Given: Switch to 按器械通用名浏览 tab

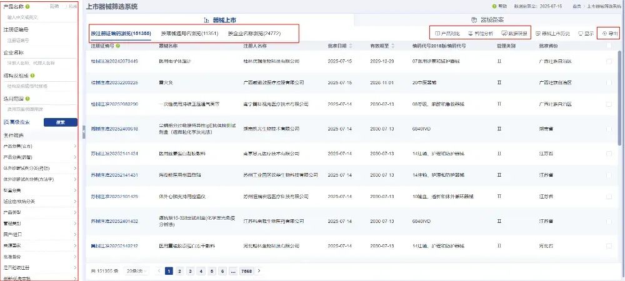Looking at the screenshot, I should coord(189,32).
